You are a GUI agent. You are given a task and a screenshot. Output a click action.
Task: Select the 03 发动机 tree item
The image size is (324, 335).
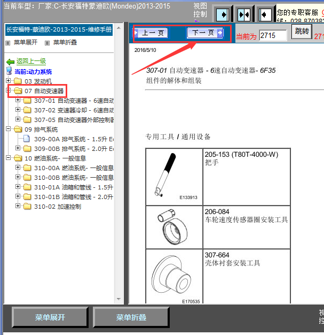pos(38,81)
